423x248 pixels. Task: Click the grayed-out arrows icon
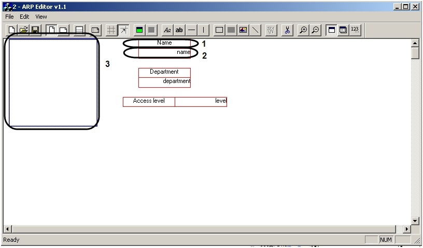point(271,30)
